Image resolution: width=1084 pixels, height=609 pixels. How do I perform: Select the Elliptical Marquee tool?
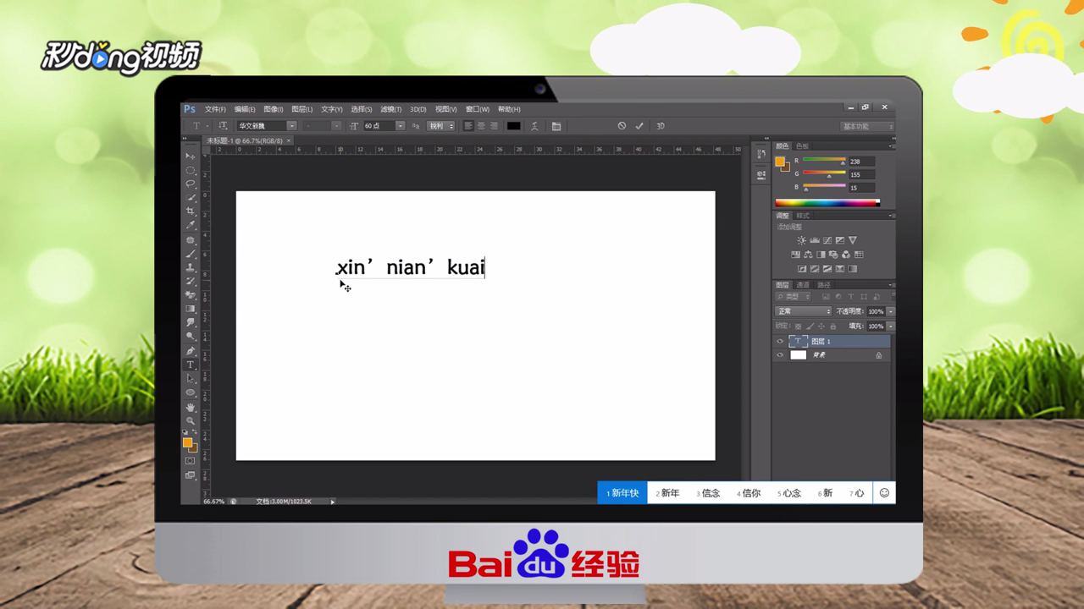coord(191,170)
